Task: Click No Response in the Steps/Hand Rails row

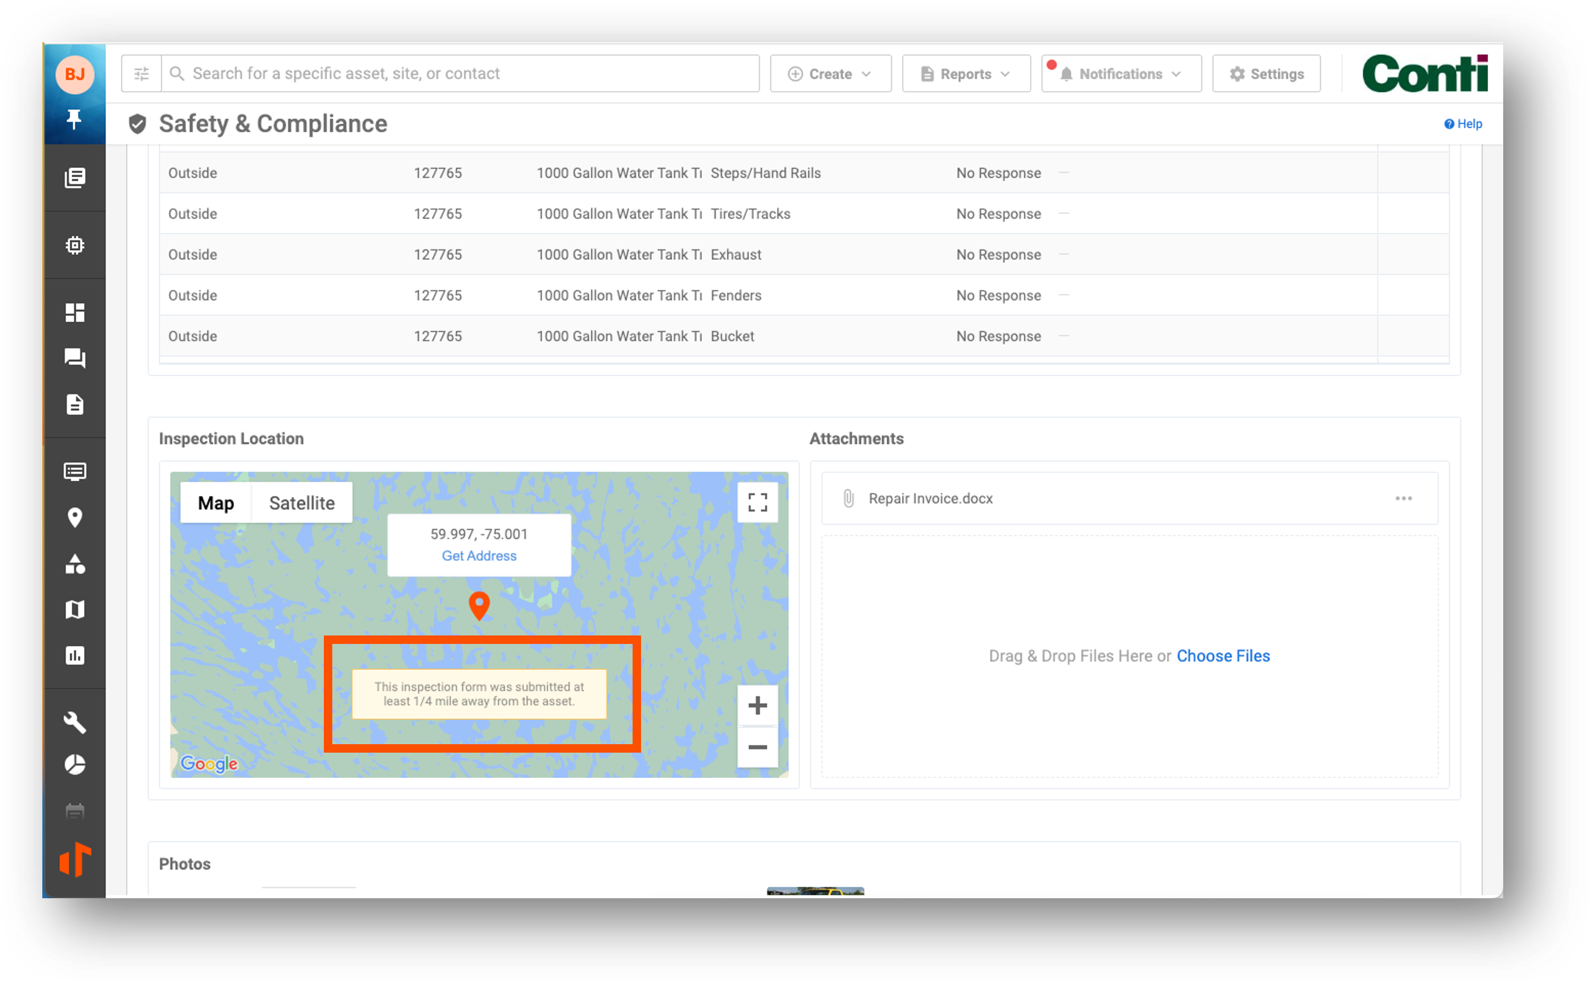Action: tap(999, 173)
